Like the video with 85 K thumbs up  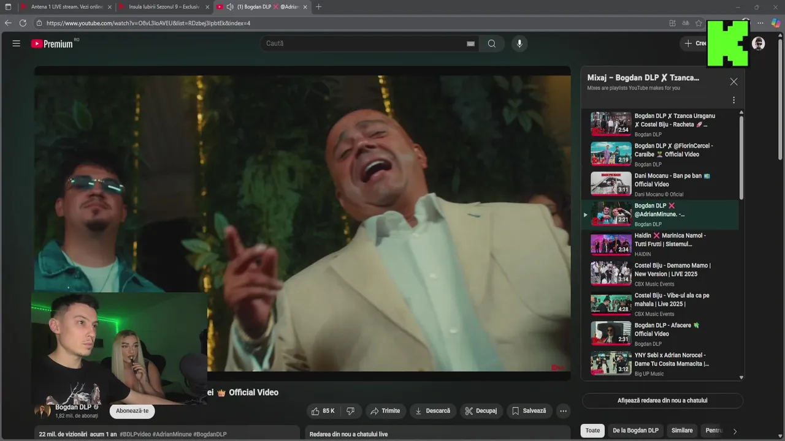coord(323,411)
